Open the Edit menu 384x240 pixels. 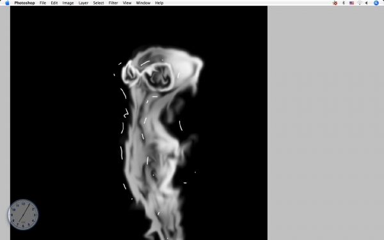tap(54, 3)
